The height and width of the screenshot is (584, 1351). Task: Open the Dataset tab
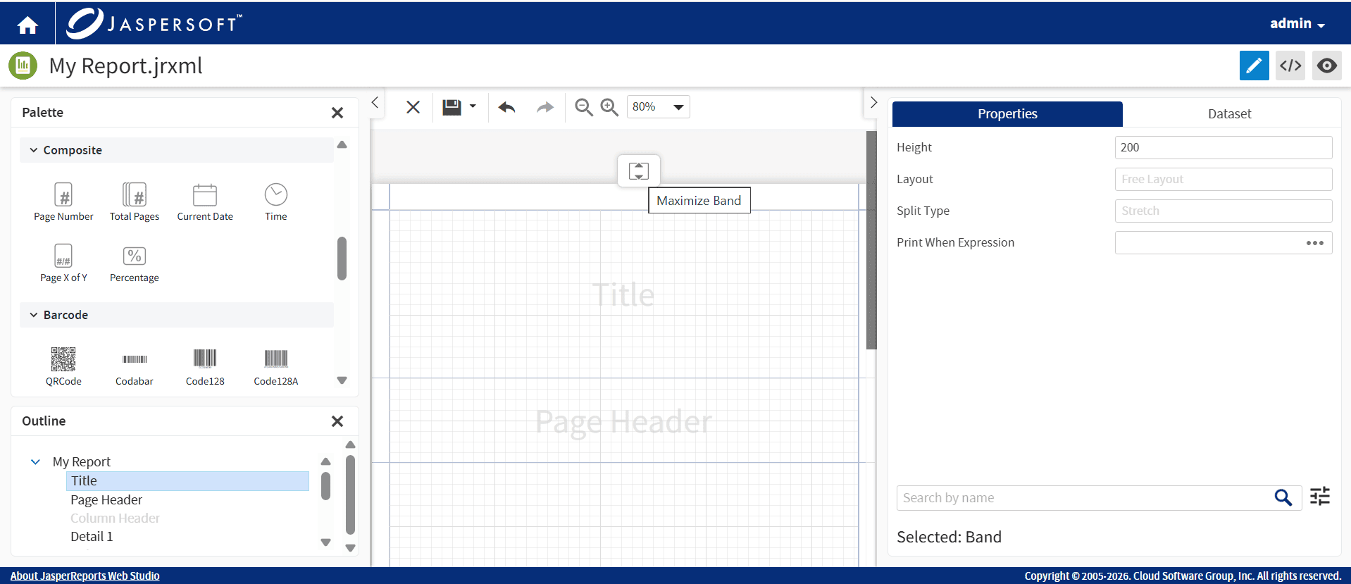pos(1229,114)
